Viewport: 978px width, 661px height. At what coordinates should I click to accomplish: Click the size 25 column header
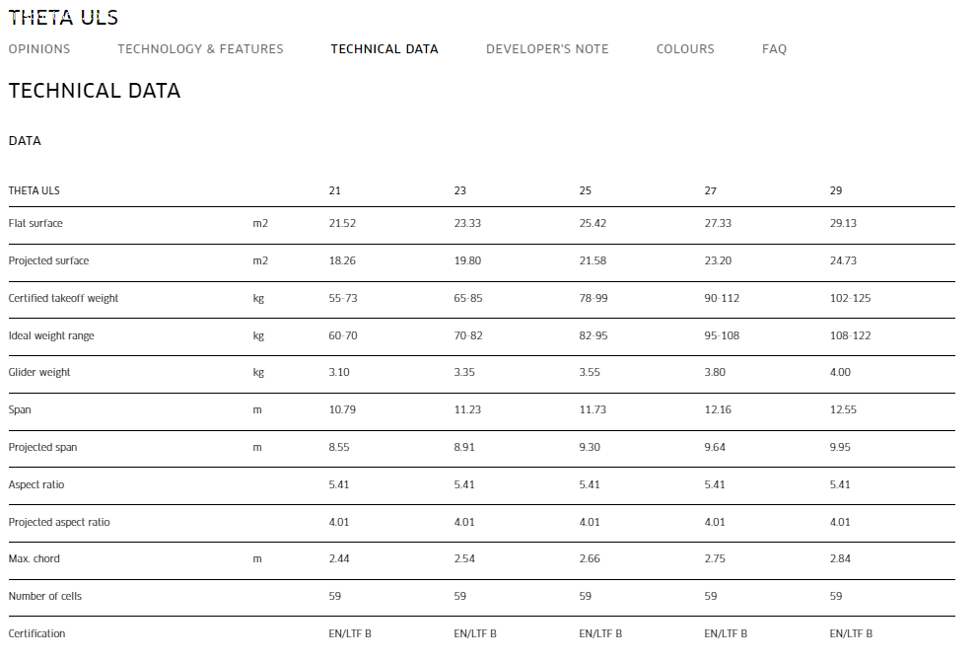pos(586,190)
